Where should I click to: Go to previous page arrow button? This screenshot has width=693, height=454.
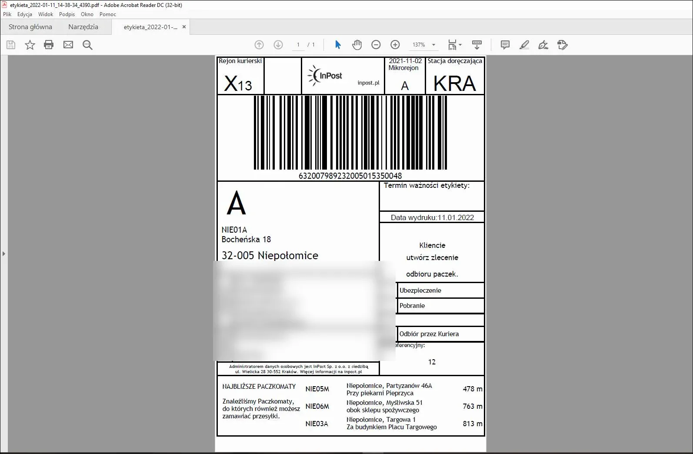pos(259,45)
